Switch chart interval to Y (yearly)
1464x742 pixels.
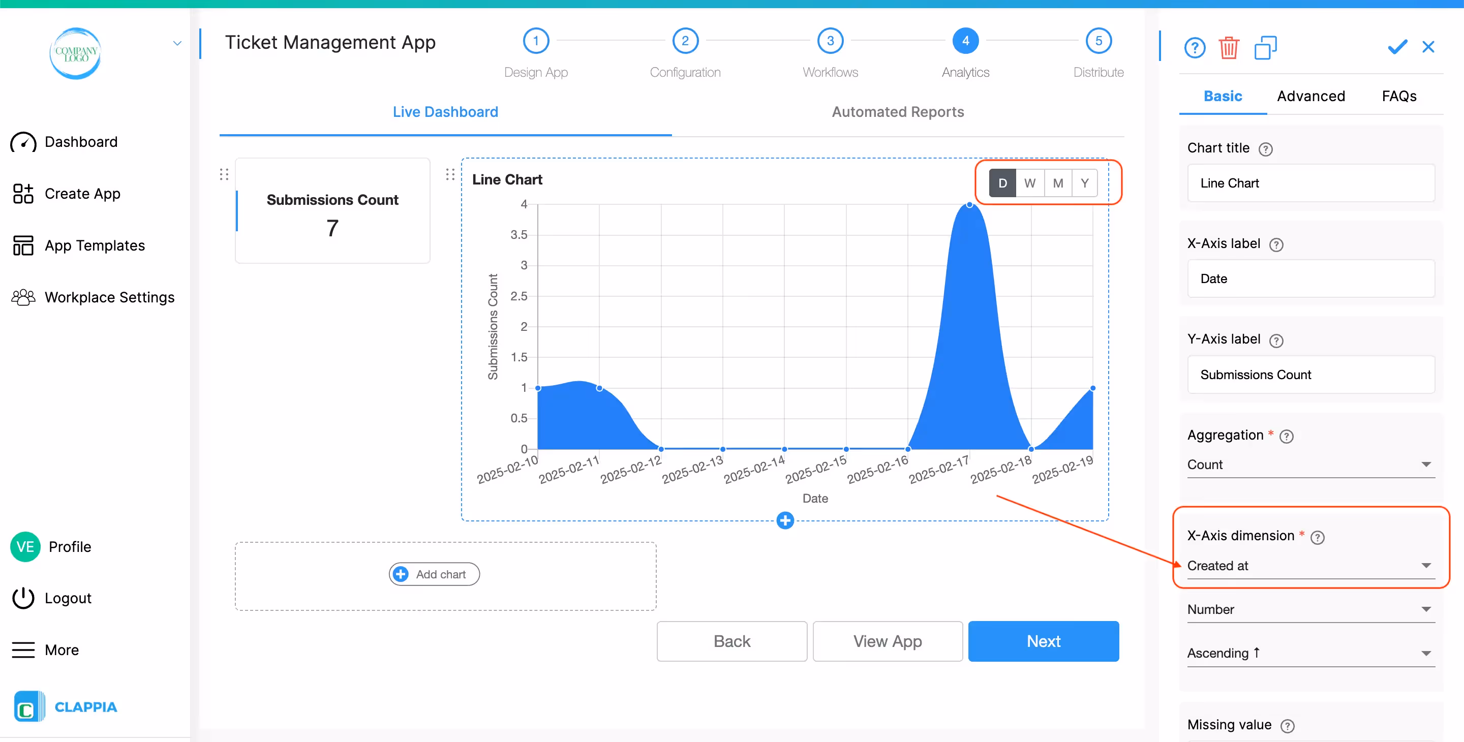pos(1084,183)
